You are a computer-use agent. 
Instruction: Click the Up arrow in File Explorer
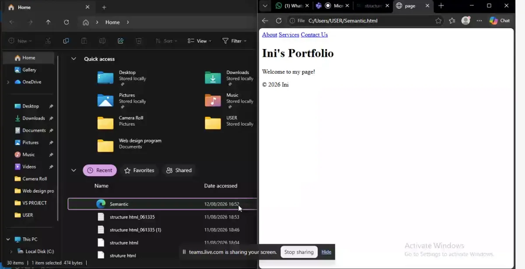pos(48,22)
